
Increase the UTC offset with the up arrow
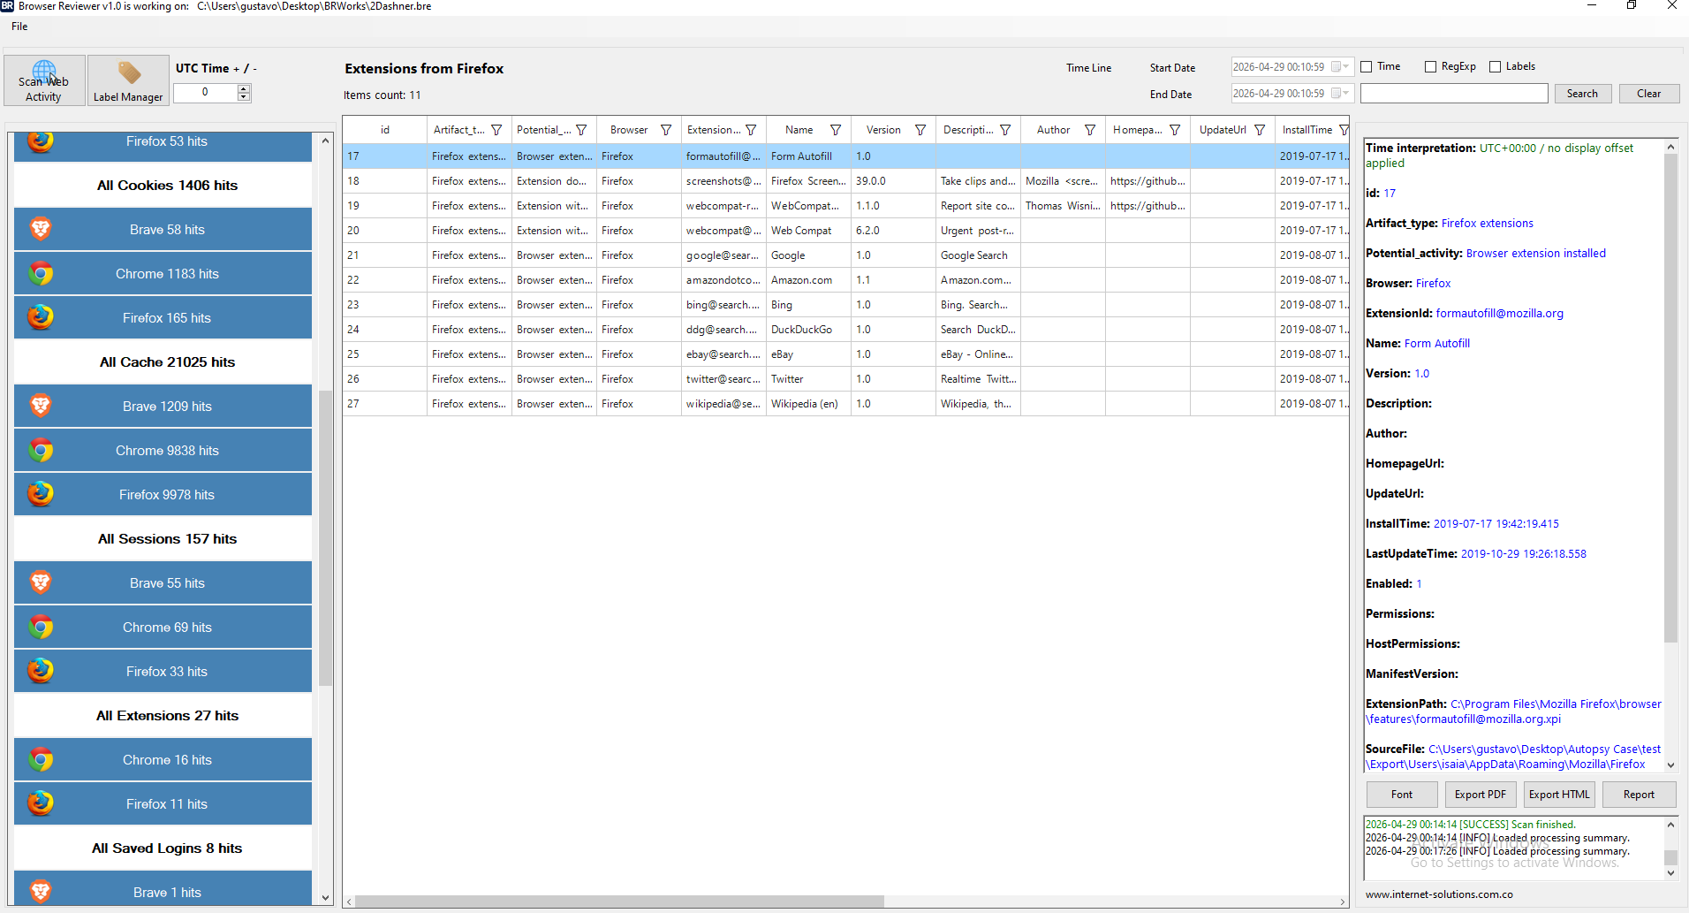pyautogui.click(x=244, y=88)
